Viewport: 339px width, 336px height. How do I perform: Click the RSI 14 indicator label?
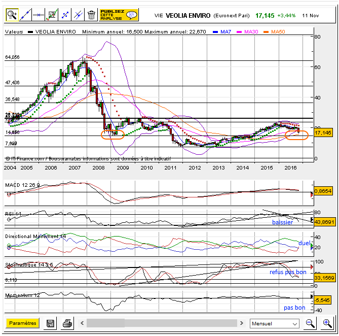13,214
